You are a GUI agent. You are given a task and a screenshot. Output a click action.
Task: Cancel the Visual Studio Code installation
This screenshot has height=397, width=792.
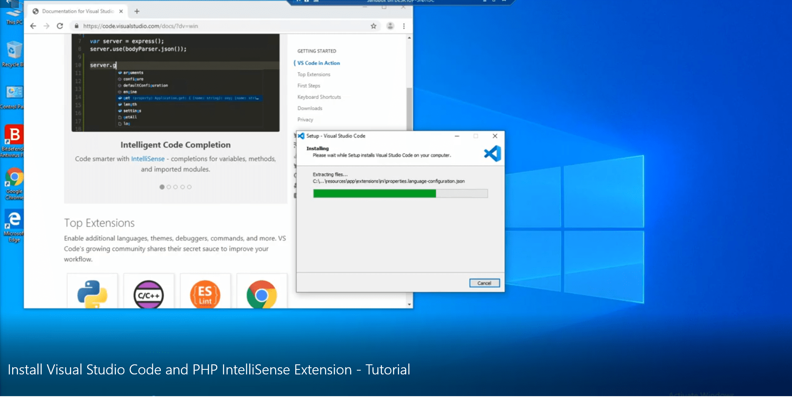484,283
